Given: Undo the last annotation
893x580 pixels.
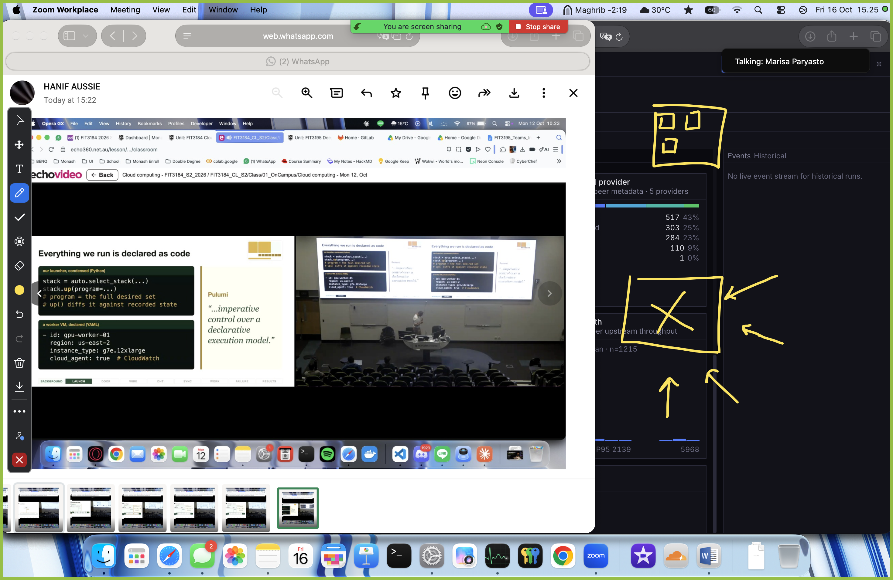Looking at the screenshot, I should (x=19, y=314).
